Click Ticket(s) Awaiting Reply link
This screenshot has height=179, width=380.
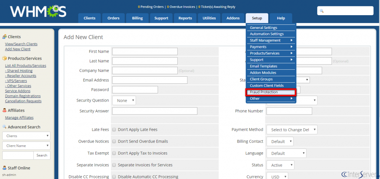pos(217,7)
